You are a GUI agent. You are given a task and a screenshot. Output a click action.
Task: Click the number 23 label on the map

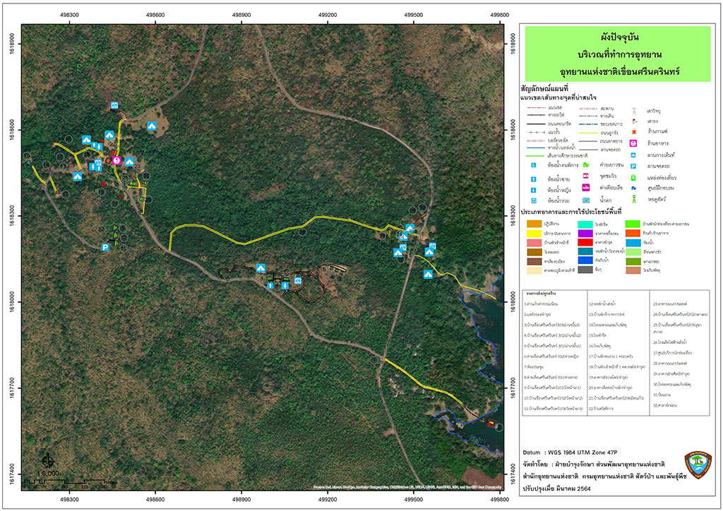(136, 167)
